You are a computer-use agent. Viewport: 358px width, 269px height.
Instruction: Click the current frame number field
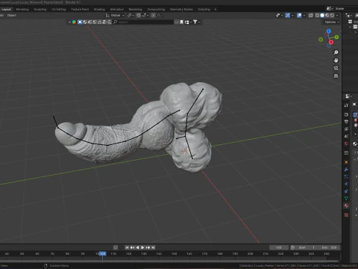click(279, 247)
